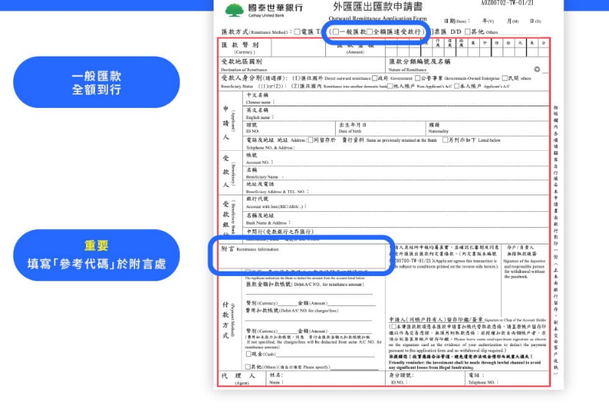Click the applicant 英文名稱 English name field
The width and height of the screenshot is (609, 411).
[x=395, y=113]
